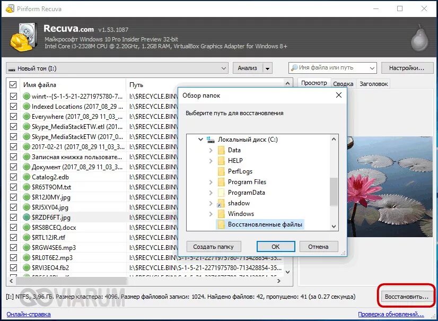The image size is (438, 321).
Task: Open the Анализ button dropdown arrow
Action: click(267, 68)
